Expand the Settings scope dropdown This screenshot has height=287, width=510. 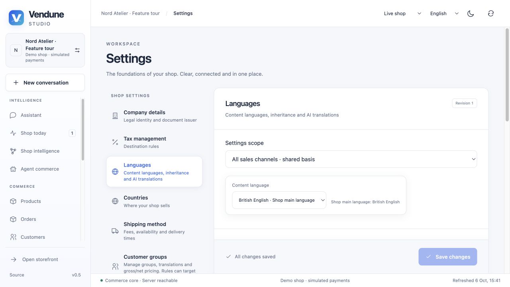tap(351, 159)
